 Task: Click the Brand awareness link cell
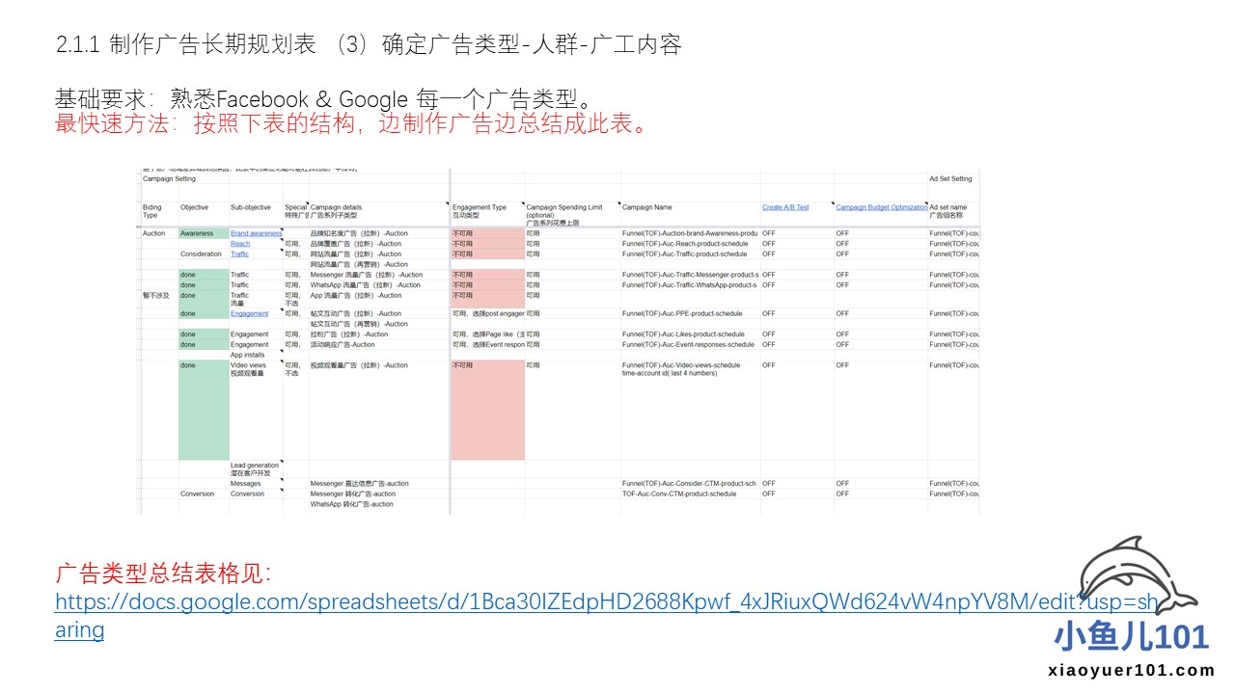pyautogui.click(x=256, y=233)
